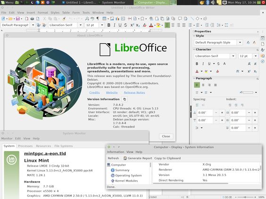This screenshot has height=199, width=266.
Task: Click Refresh in System Information
Action: (x=113, y=158)
